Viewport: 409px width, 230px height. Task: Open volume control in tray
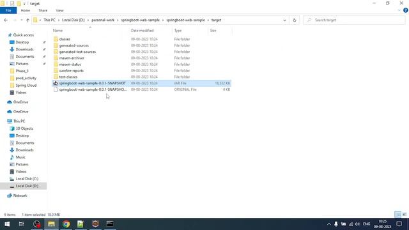358,224
